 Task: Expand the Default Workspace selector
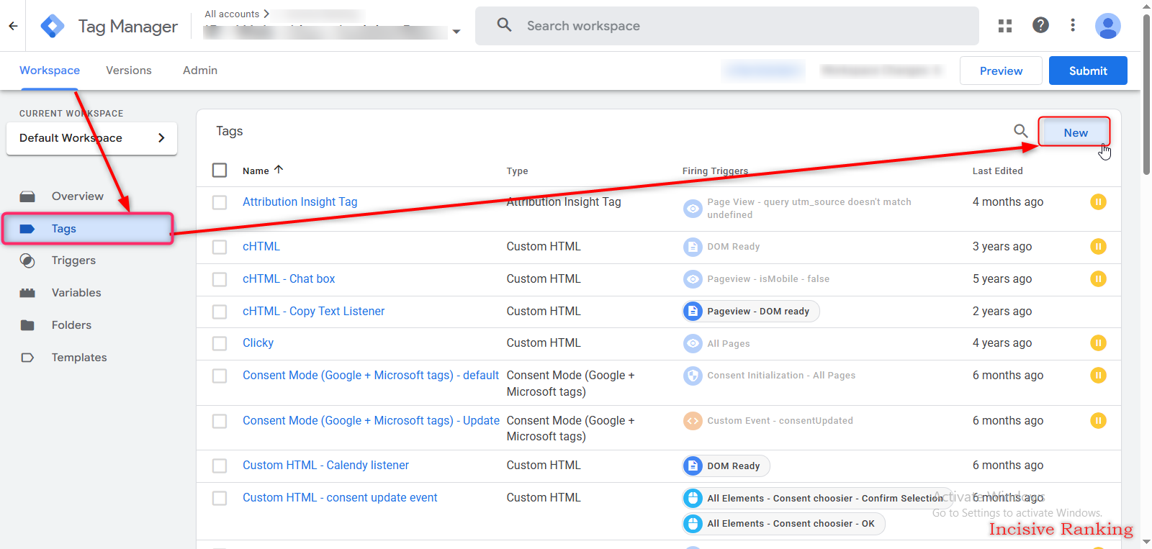click(x=91, y=138)
